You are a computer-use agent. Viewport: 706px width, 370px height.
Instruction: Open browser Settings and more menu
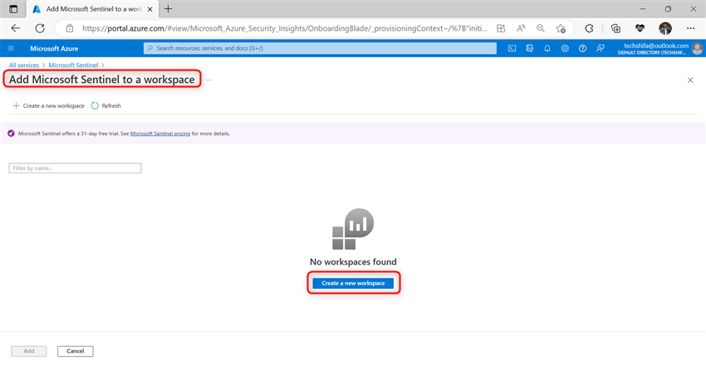pos(691,28)
